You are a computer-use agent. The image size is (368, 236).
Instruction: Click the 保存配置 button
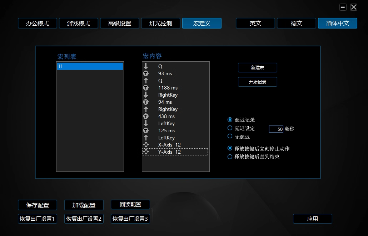[38, 205]
